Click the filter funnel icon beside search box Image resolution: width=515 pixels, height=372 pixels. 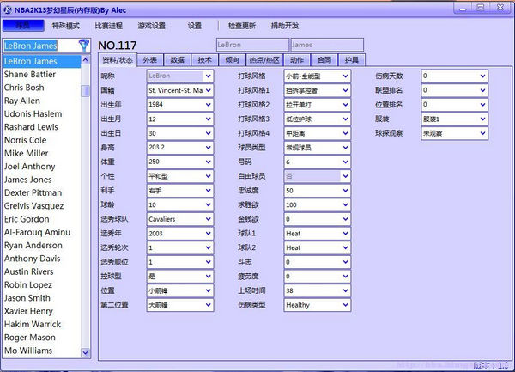(x=84, y=46)
